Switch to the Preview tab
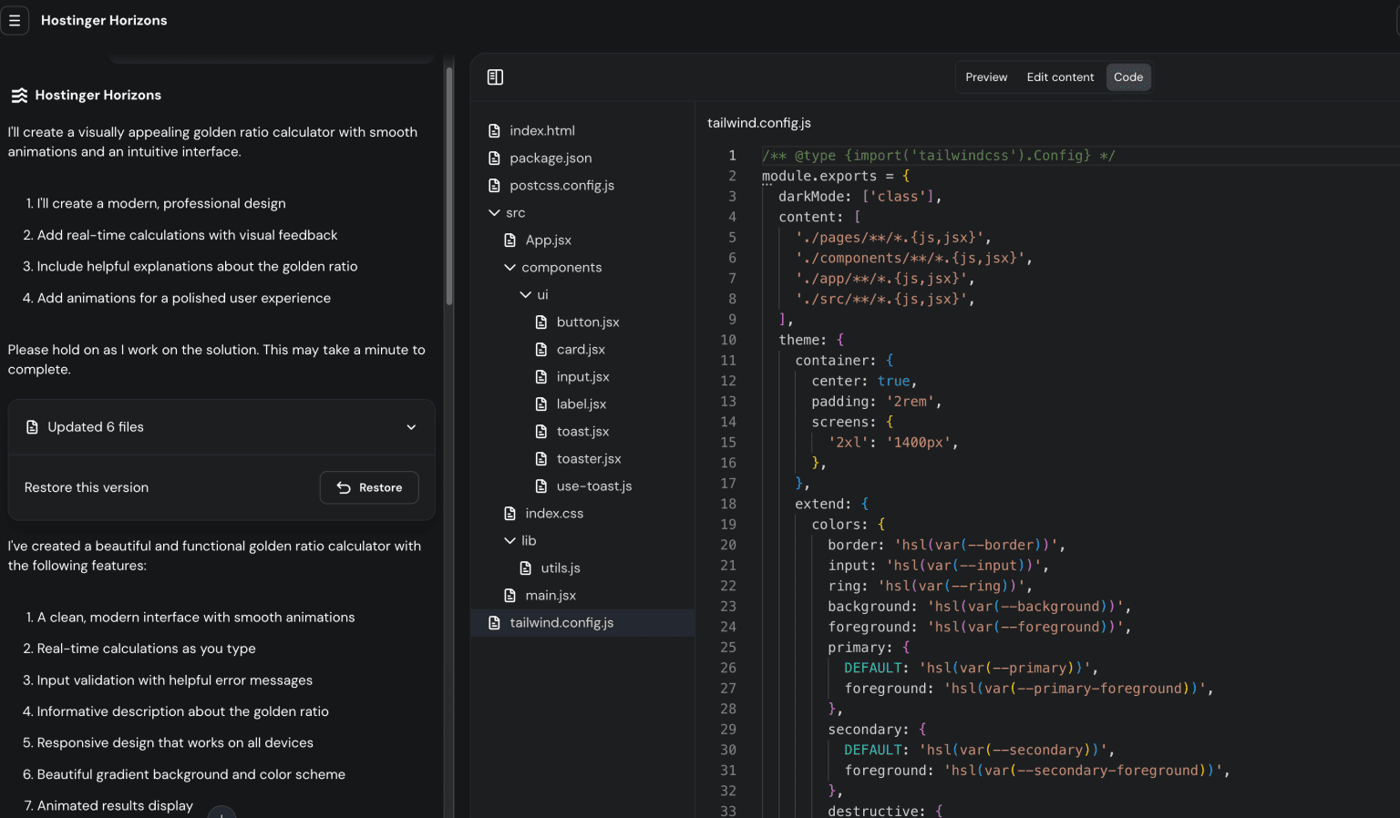 point(986,77)
